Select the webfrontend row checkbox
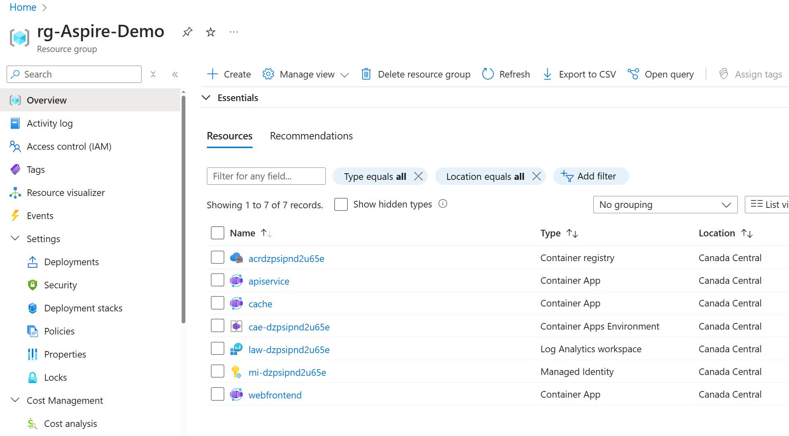 click(x=218, y=394)
